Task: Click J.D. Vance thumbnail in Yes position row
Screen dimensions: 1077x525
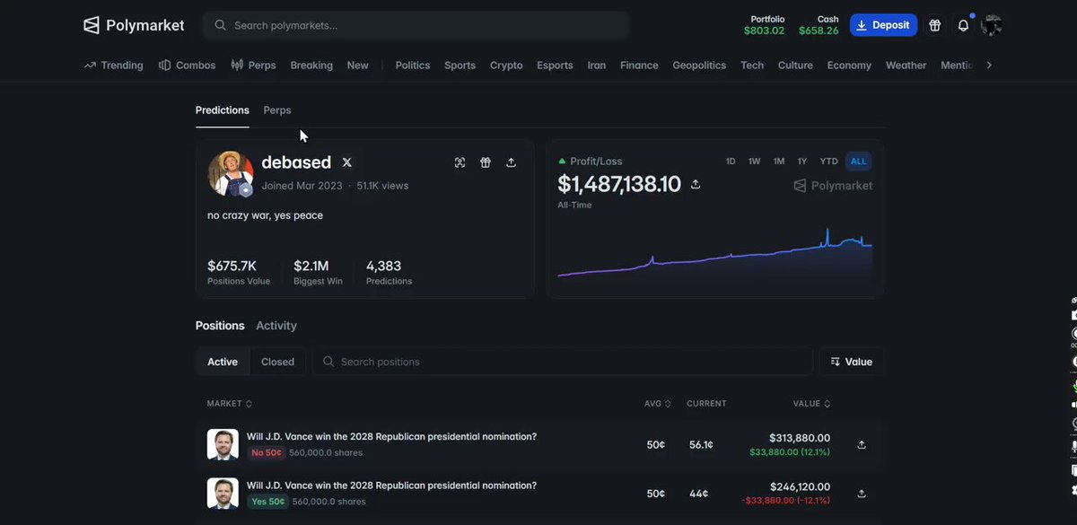Action: [223, 494]
